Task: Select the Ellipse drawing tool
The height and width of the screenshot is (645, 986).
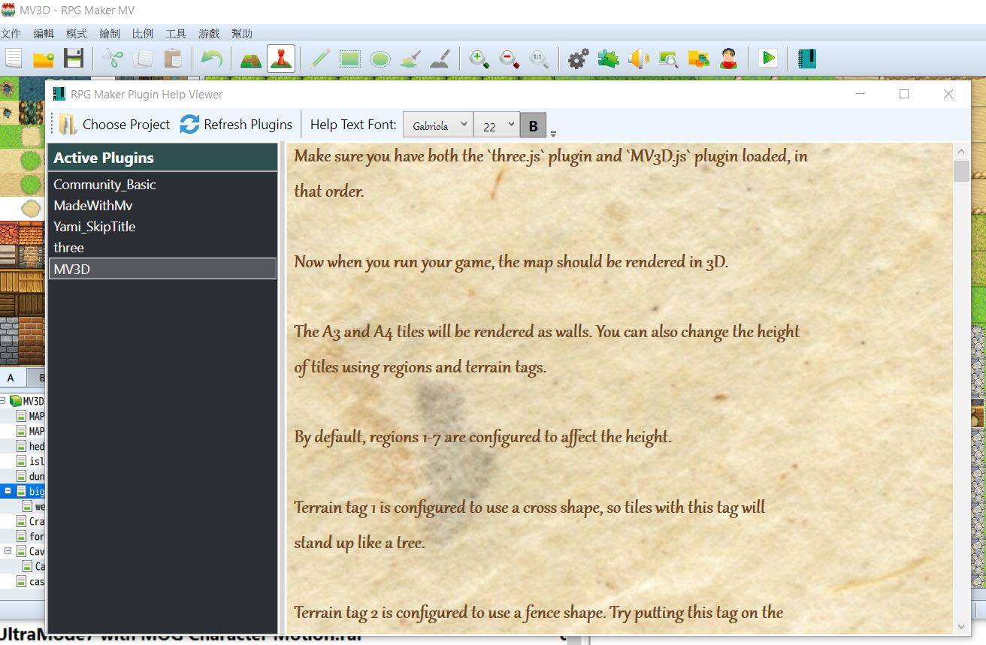Action: click(x=380, y=59)
